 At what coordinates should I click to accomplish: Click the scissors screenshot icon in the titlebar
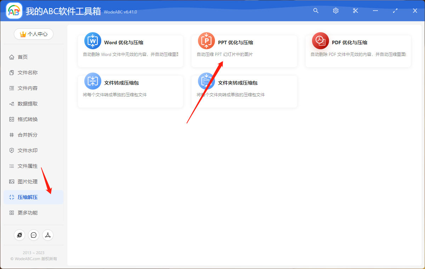click(355, 11)
